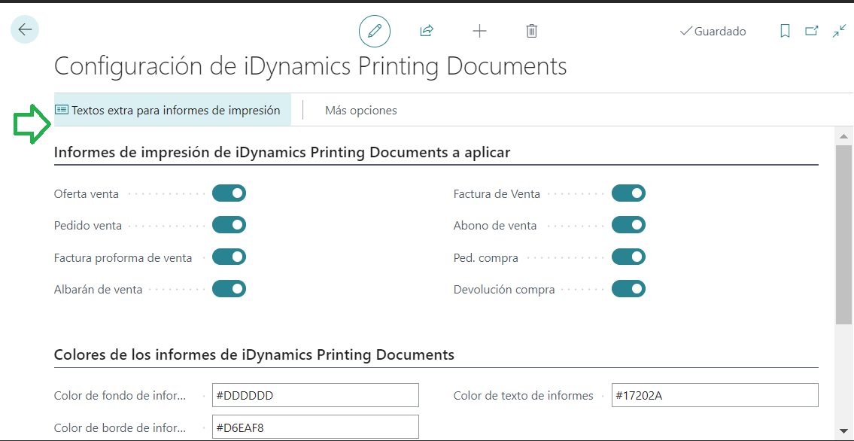Toggle the Abono de venta switch
Screen dimensions: 854x441
628,225
